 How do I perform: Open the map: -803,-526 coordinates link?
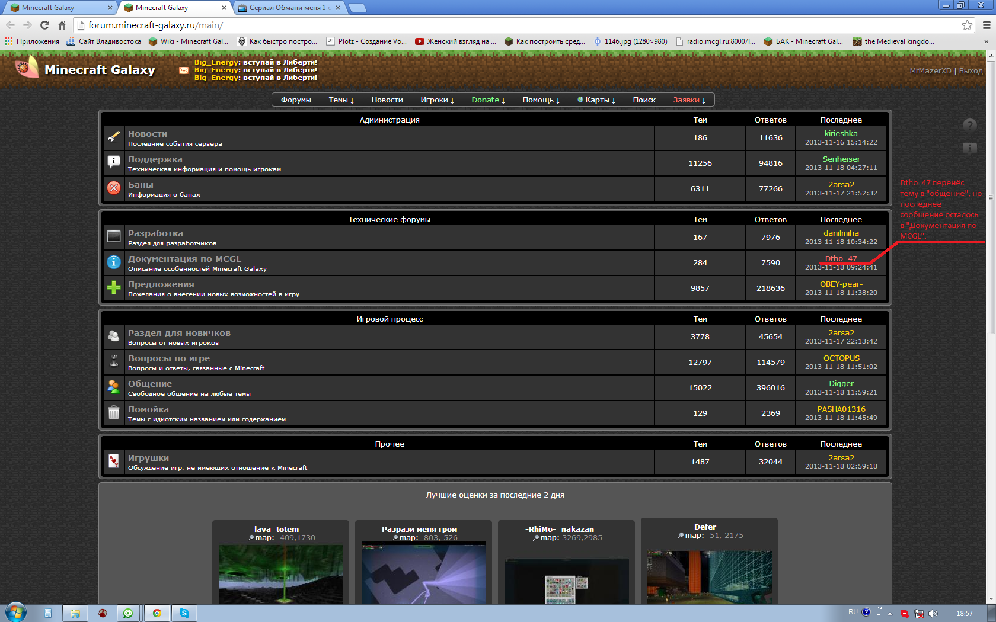click(439, 538)
